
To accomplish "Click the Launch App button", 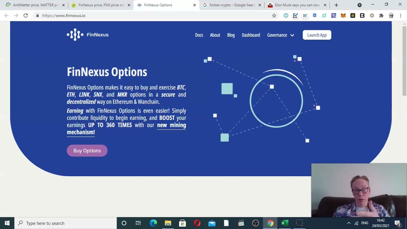I will 317,35.
